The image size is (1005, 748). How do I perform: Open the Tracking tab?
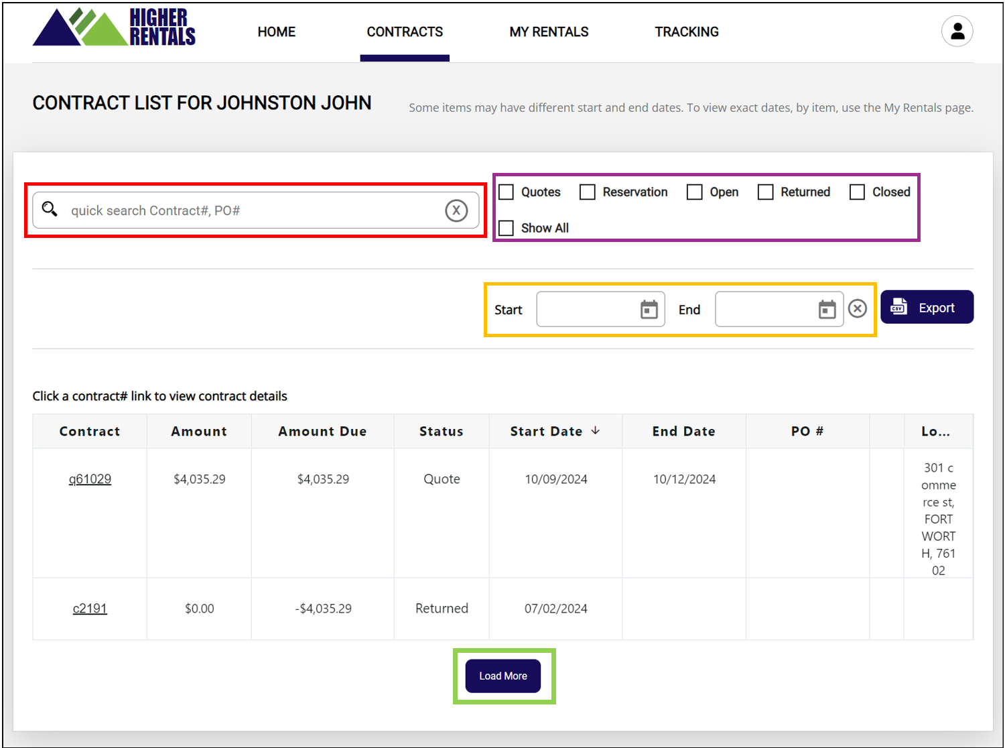tap(686, 32)
